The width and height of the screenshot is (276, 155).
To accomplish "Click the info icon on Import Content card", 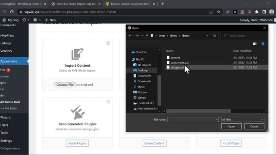I will (108, 43).
